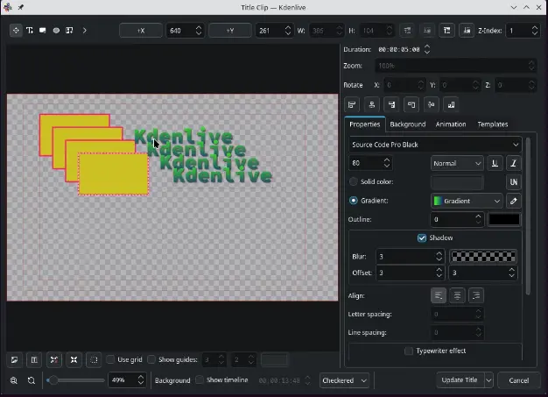Click the properties panel vertical scrollbar
The width and height of the screenshot is (548, 397).
coord(528,216)
